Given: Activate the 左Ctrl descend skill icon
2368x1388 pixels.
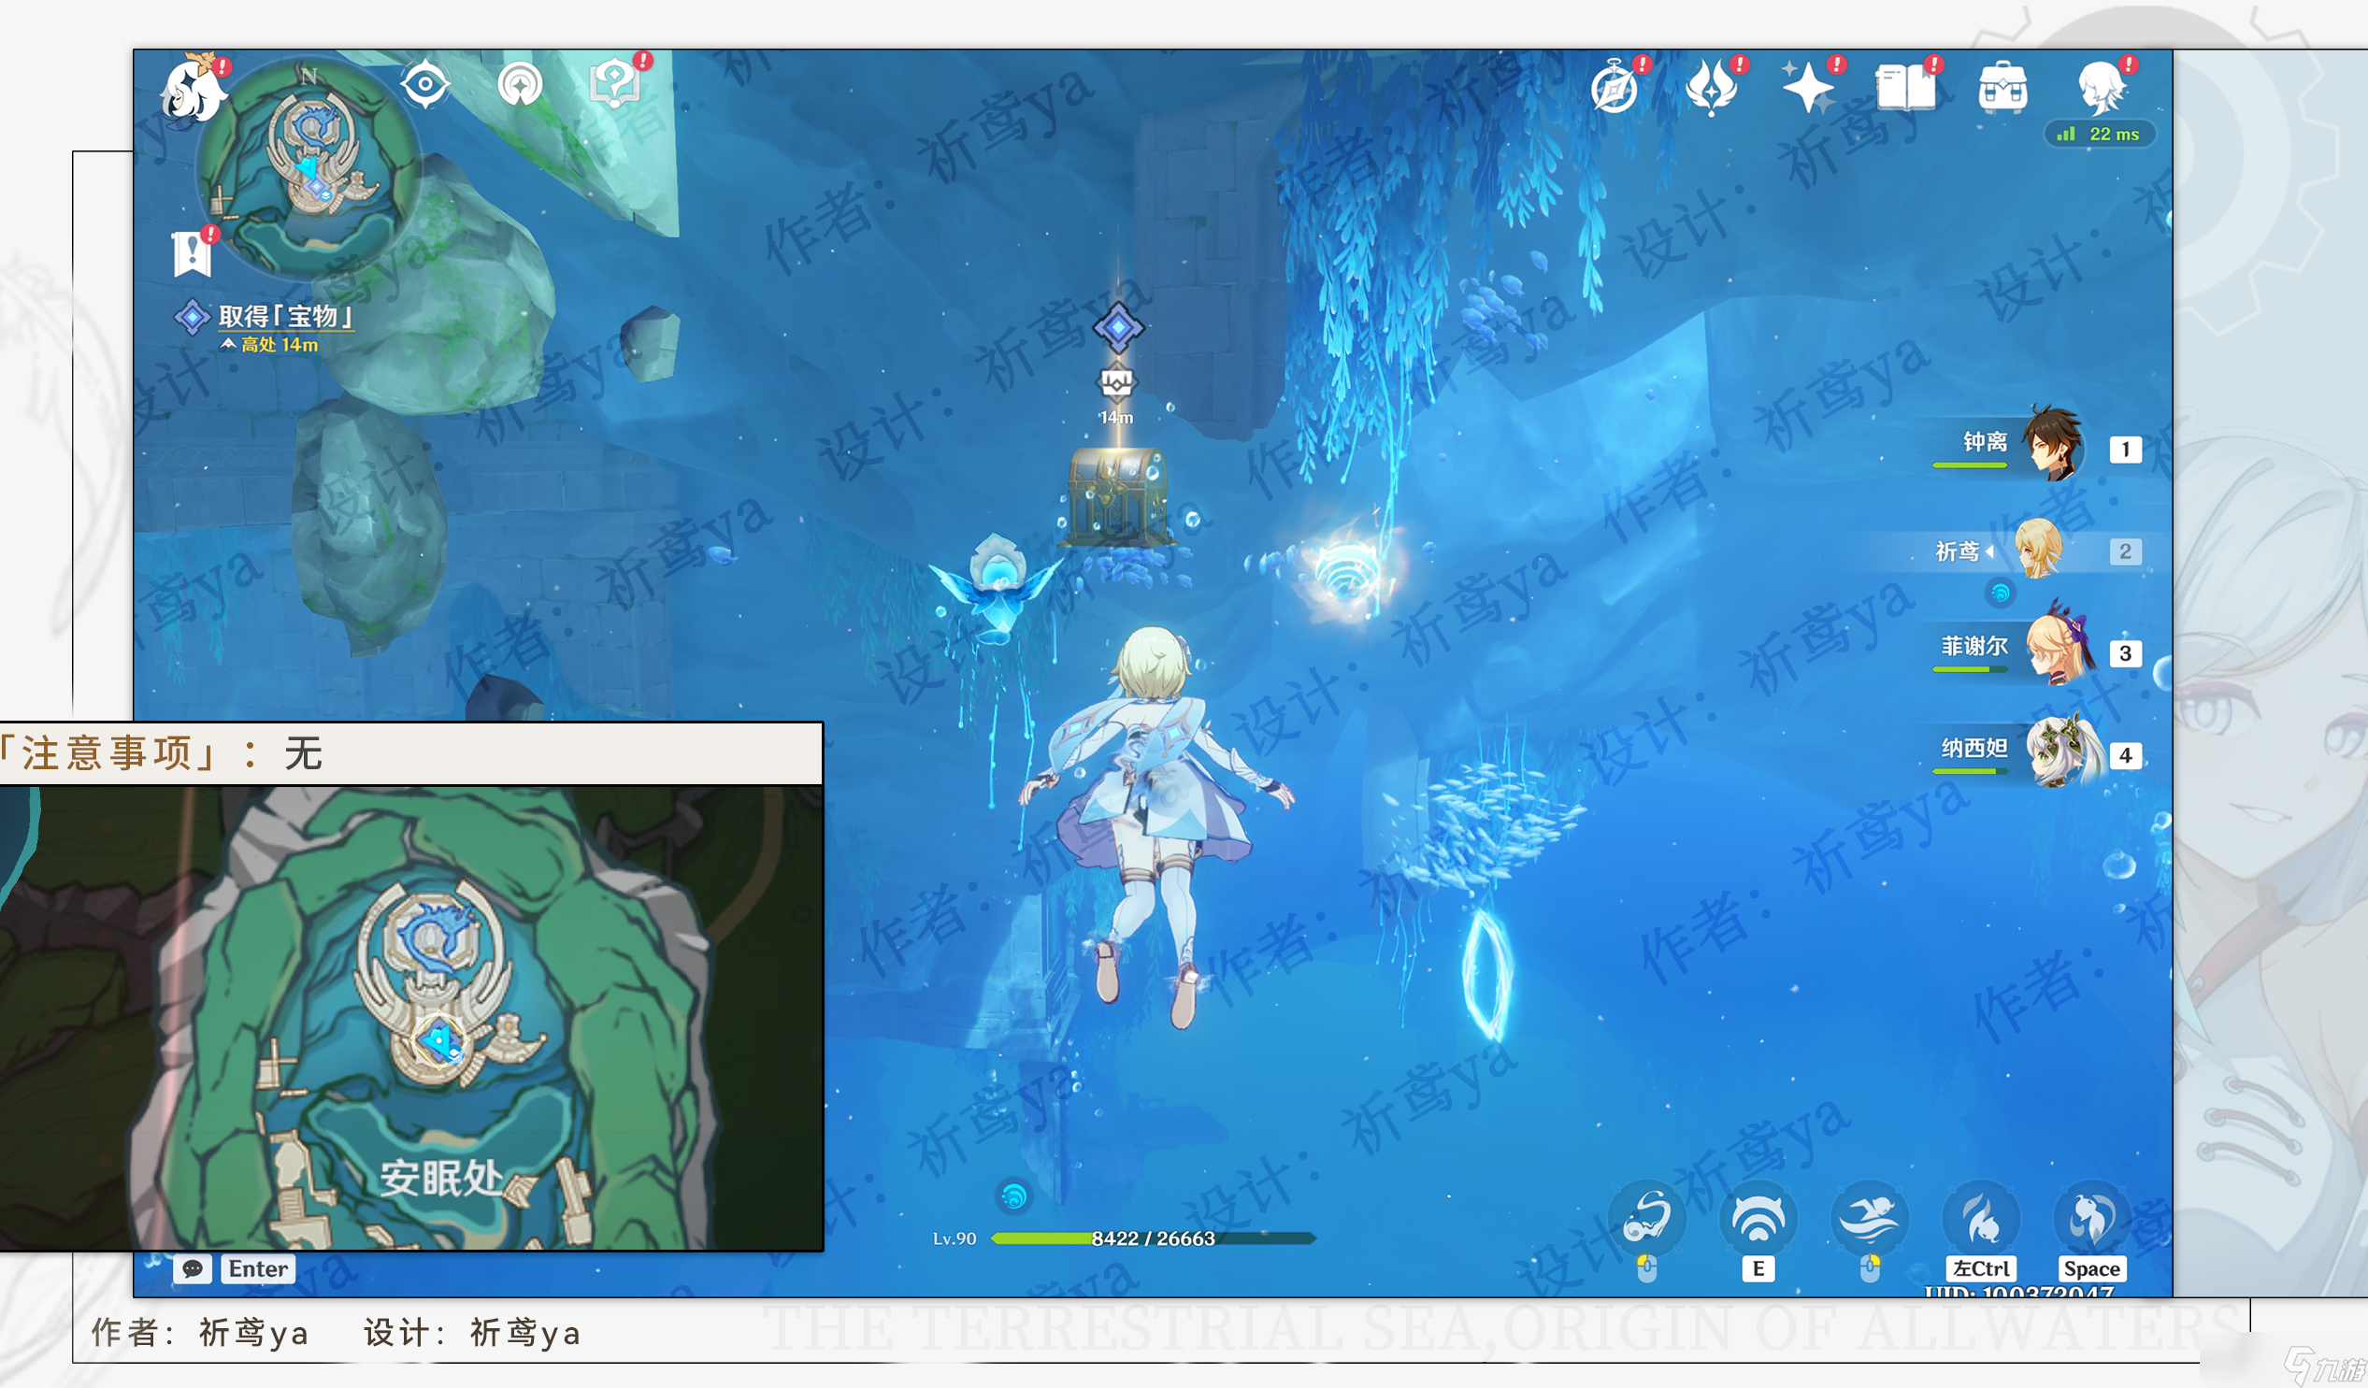Looking at the screenshot, I should pyautogui.click(x=1981, y=1218).
